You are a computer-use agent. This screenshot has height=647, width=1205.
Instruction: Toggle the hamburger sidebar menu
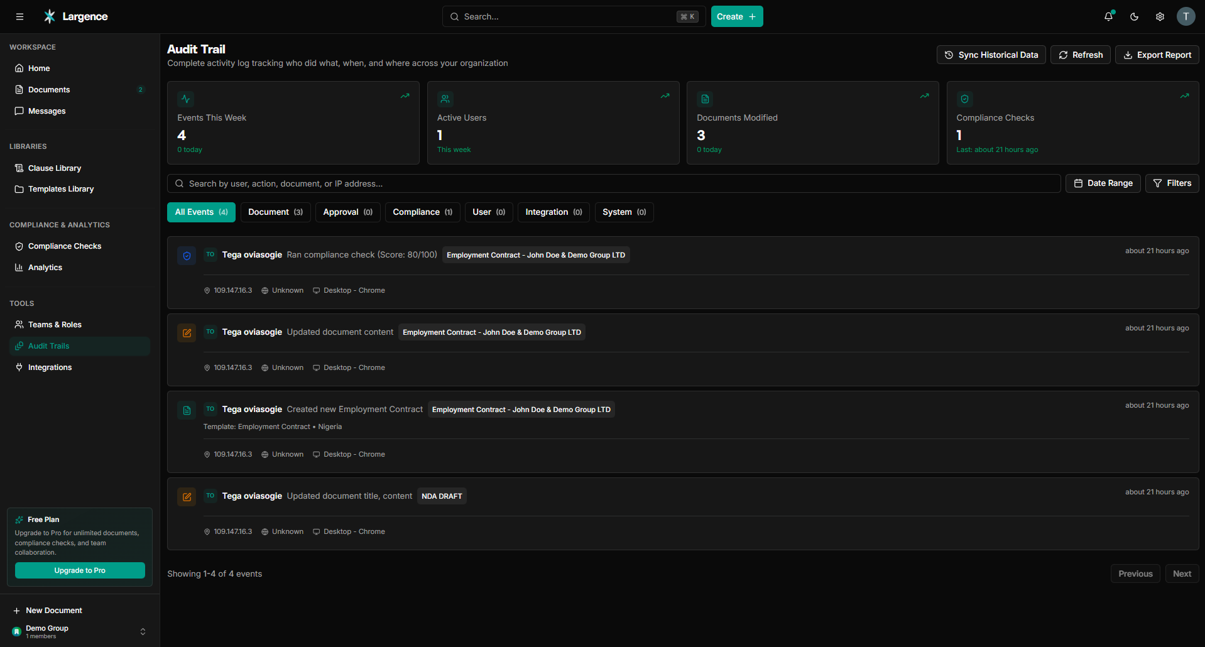point(19,17)
